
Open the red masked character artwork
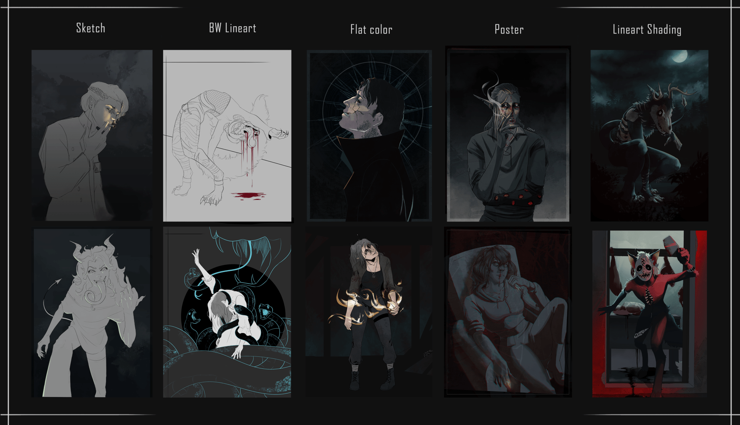(649, 314)
